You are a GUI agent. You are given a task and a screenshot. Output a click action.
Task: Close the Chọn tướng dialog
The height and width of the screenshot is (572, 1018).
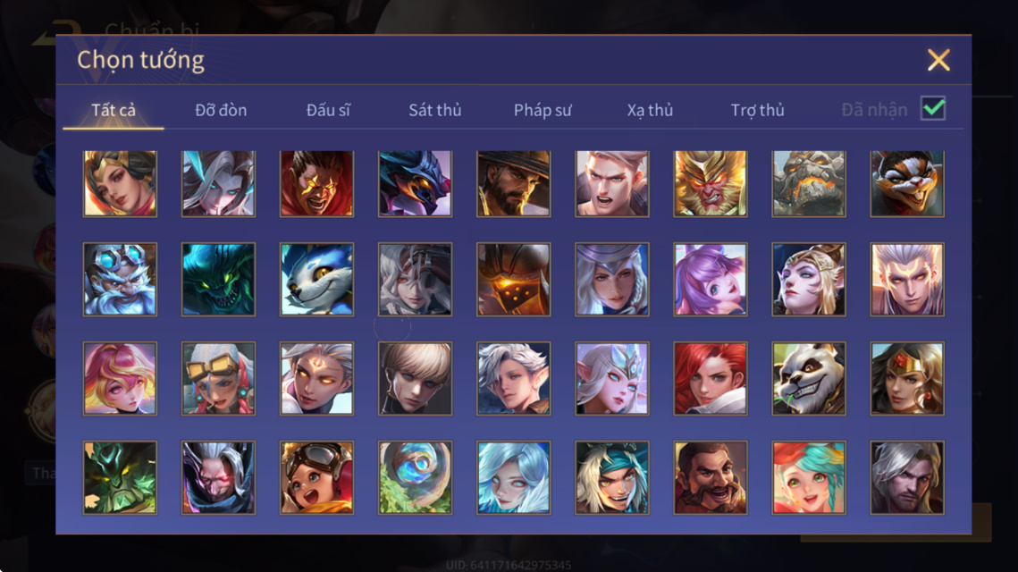tap(938, 61)
